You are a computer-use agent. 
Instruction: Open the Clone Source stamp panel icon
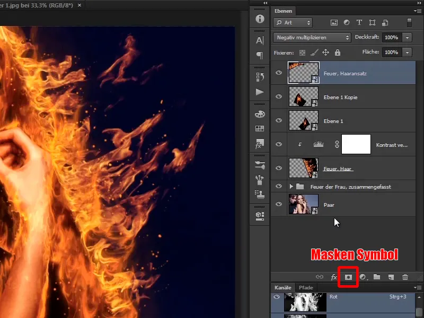[x=260, y=195]
